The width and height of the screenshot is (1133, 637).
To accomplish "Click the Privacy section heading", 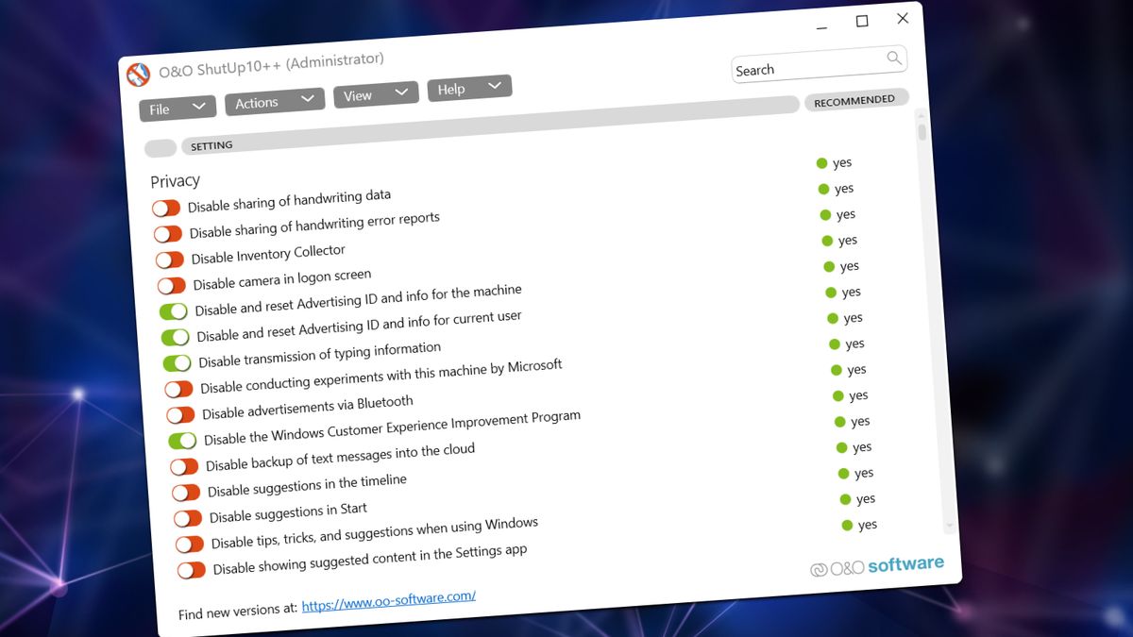I will tap(175, 180).
